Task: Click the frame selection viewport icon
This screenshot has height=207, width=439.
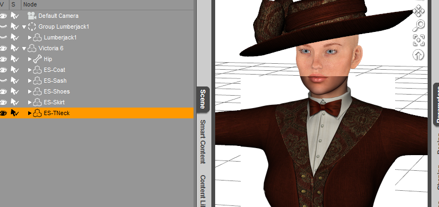Action: [x=418, y=40]
